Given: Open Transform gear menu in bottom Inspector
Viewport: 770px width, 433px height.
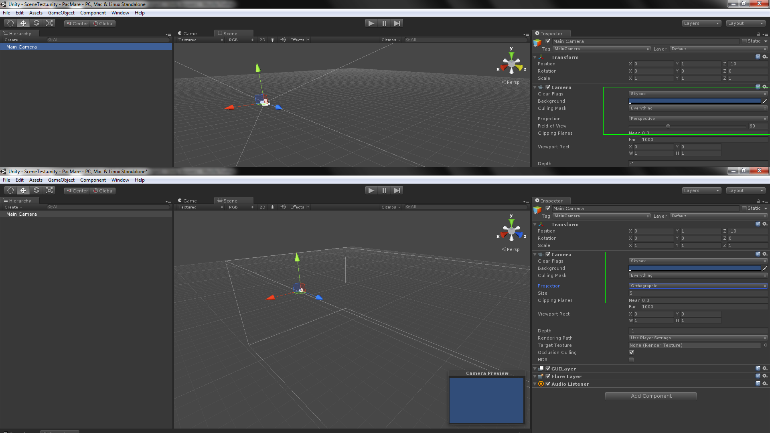Looking at the screenshot, I should point(765,224).
